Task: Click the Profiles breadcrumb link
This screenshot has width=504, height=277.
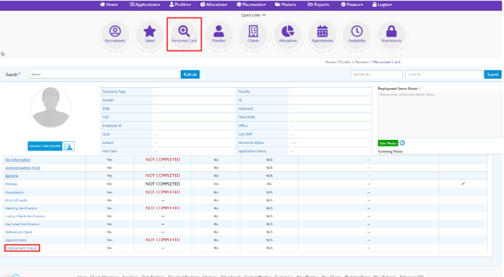Action: (x=345, y=62)
